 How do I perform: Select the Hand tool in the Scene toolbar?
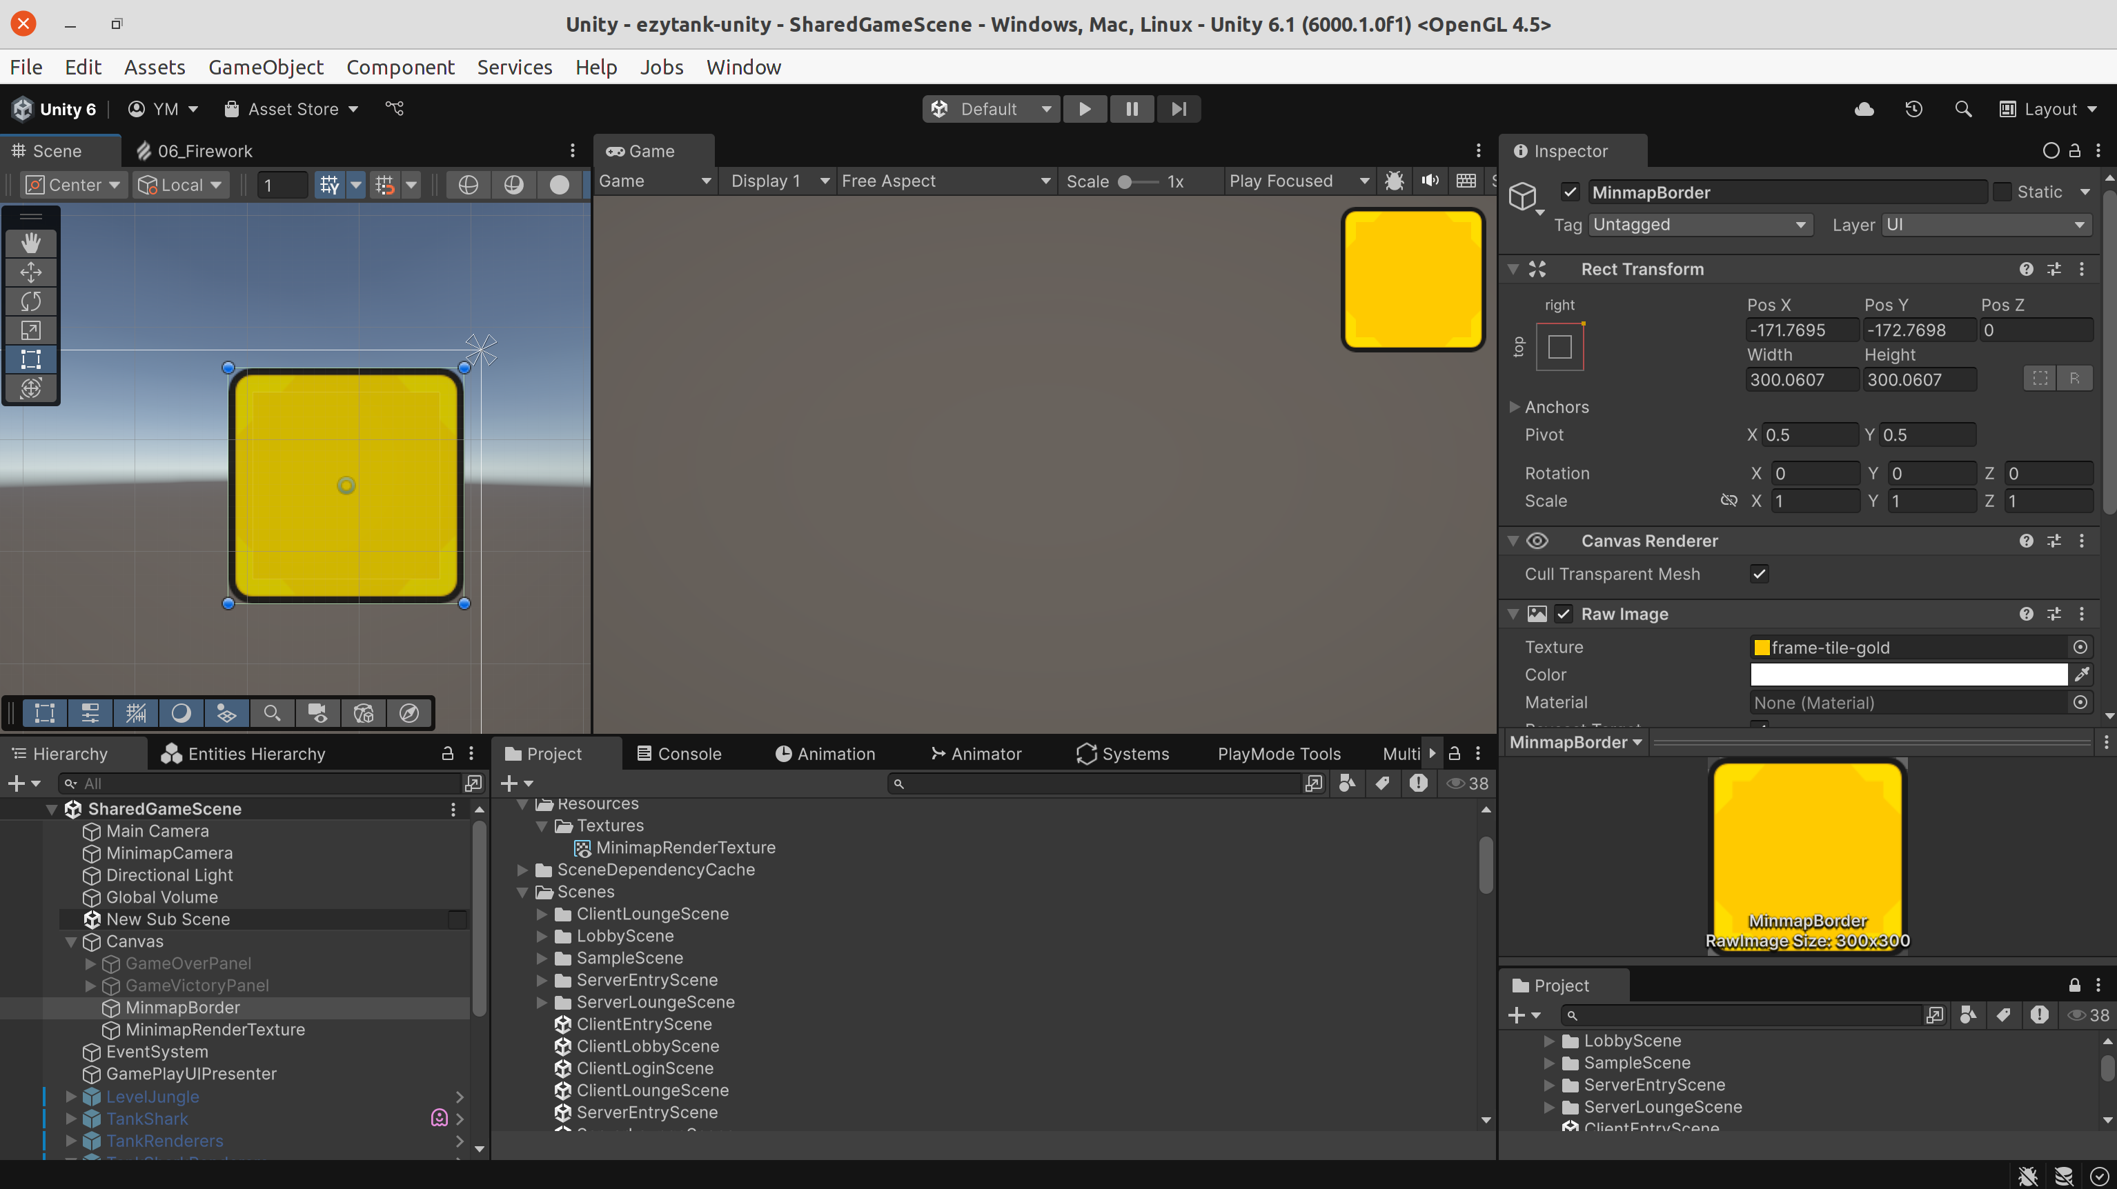30,242
